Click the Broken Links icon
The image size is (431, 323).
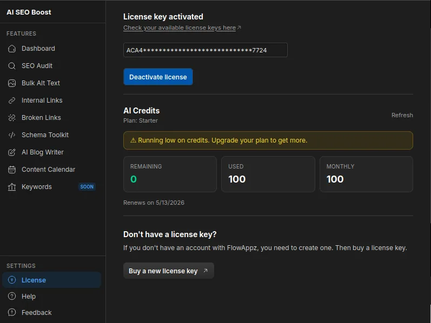click(x=12, y=118)
